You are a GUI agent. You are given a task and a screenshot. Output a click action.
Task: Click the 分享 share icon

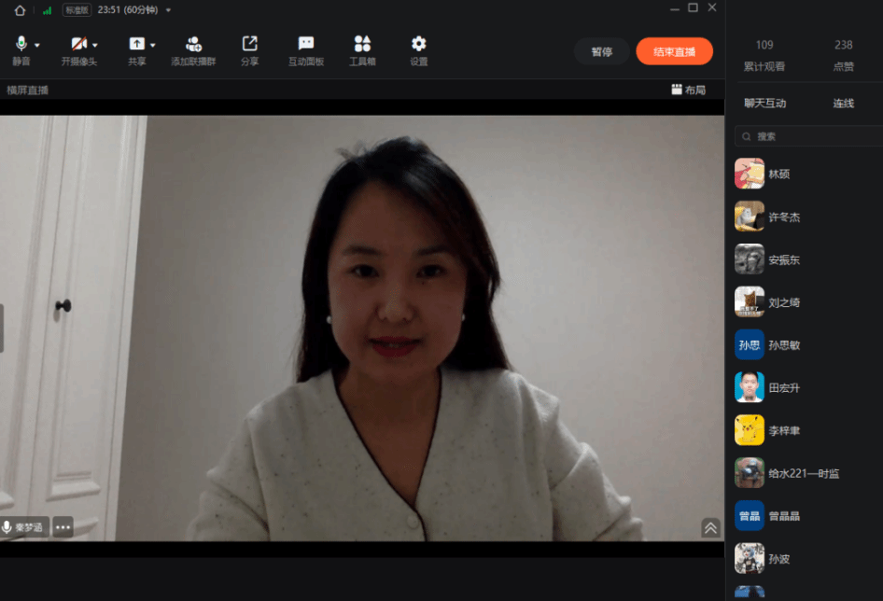(249, 45)
